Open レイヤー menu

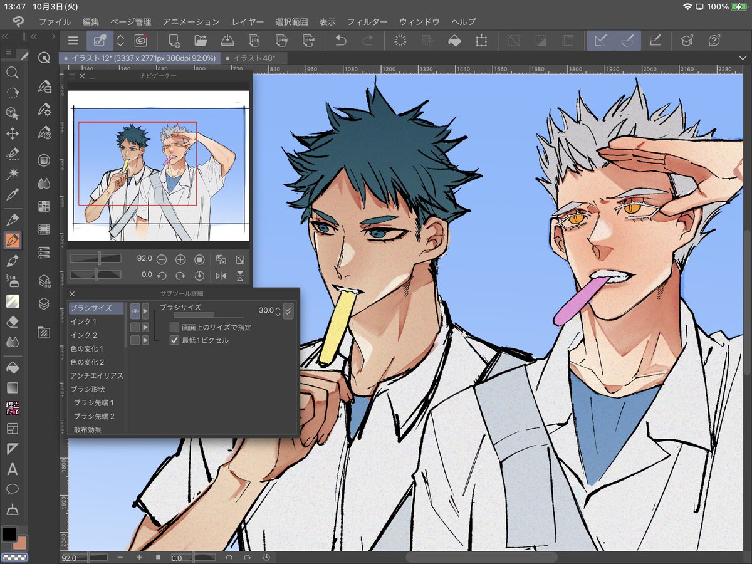(x=248, y=21)
